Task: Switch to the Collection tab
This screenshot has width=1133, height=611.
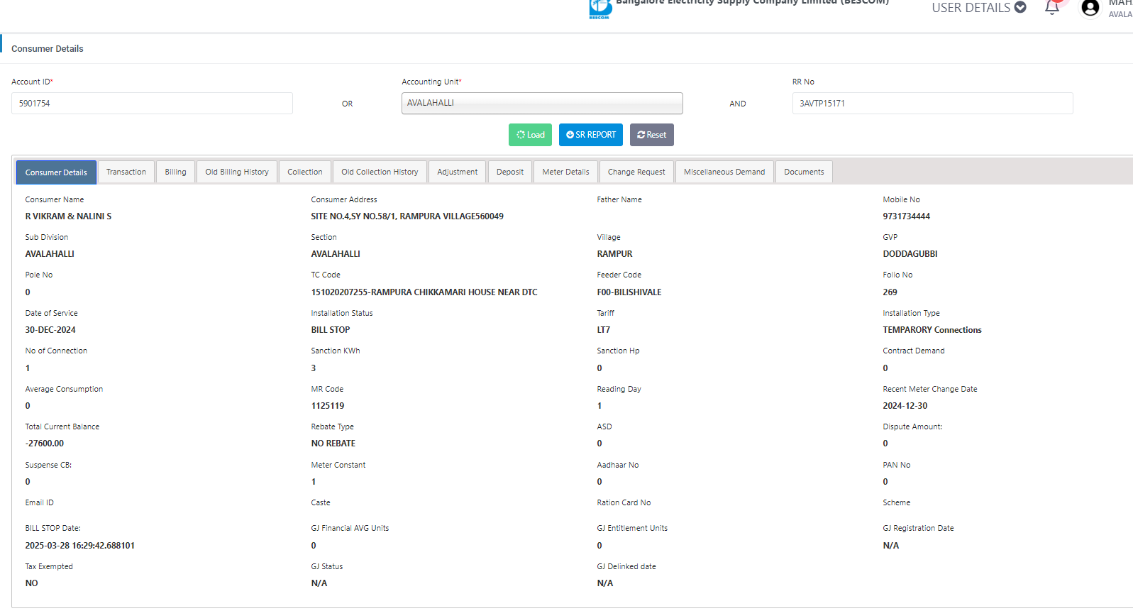Action: [305, 172]
